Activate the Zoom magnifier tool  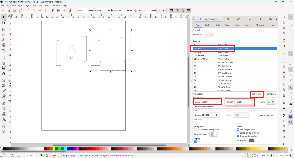click(x=4, y=126)
